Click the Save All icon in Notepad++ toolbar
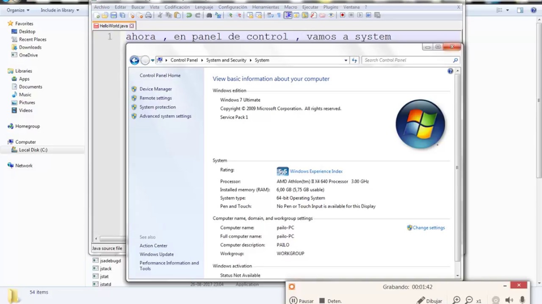This screenshot has width=542, height=304. 122,15
